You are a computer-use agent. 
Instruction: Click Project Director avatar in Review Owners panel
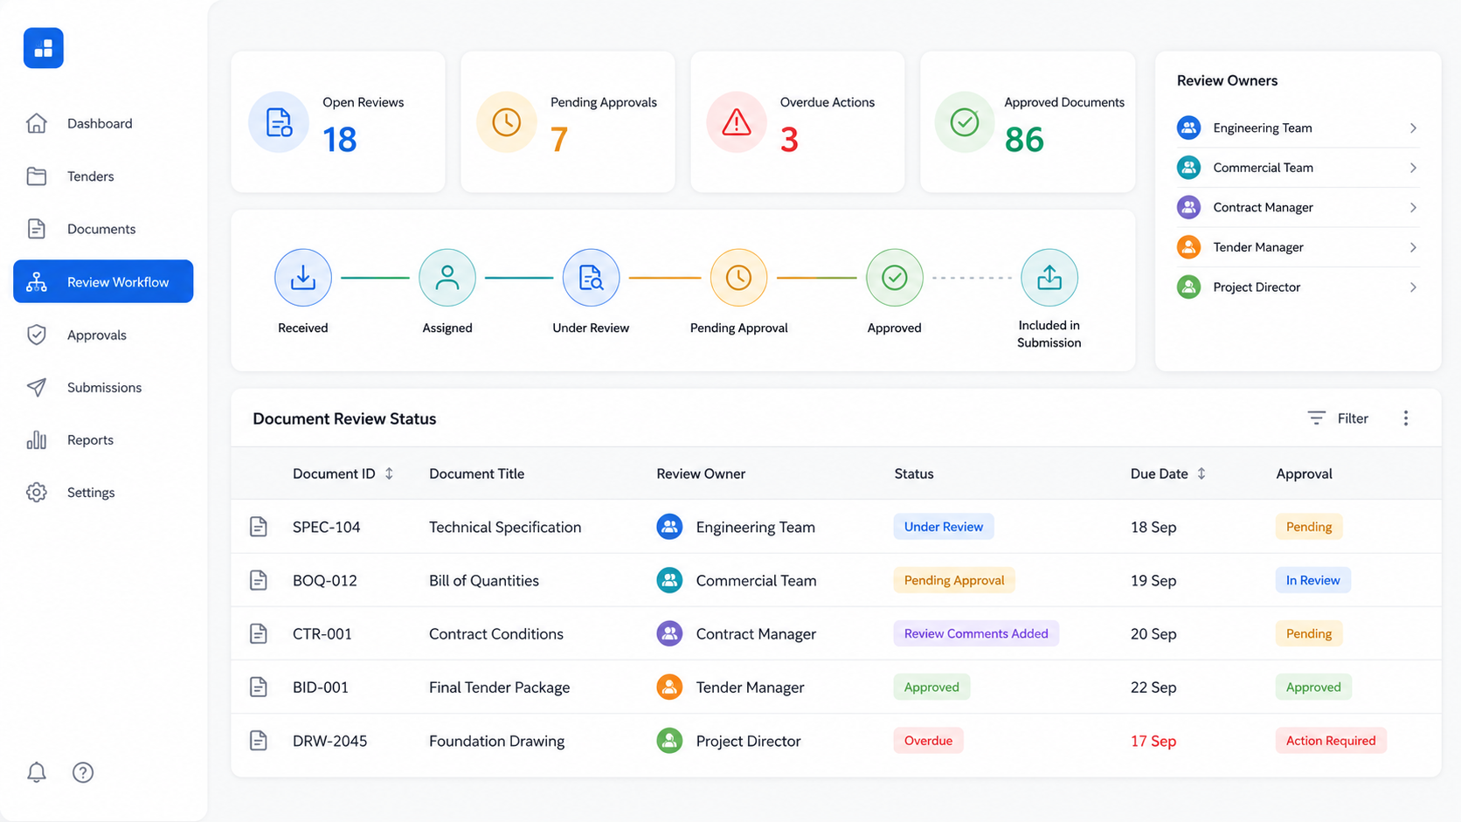point(1188,287)
